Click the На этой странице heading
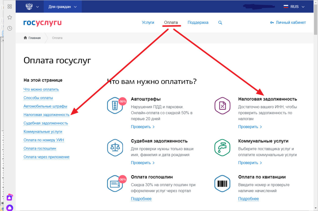Image resolution: width=318 pixels, height=211 pixels. 43,80
